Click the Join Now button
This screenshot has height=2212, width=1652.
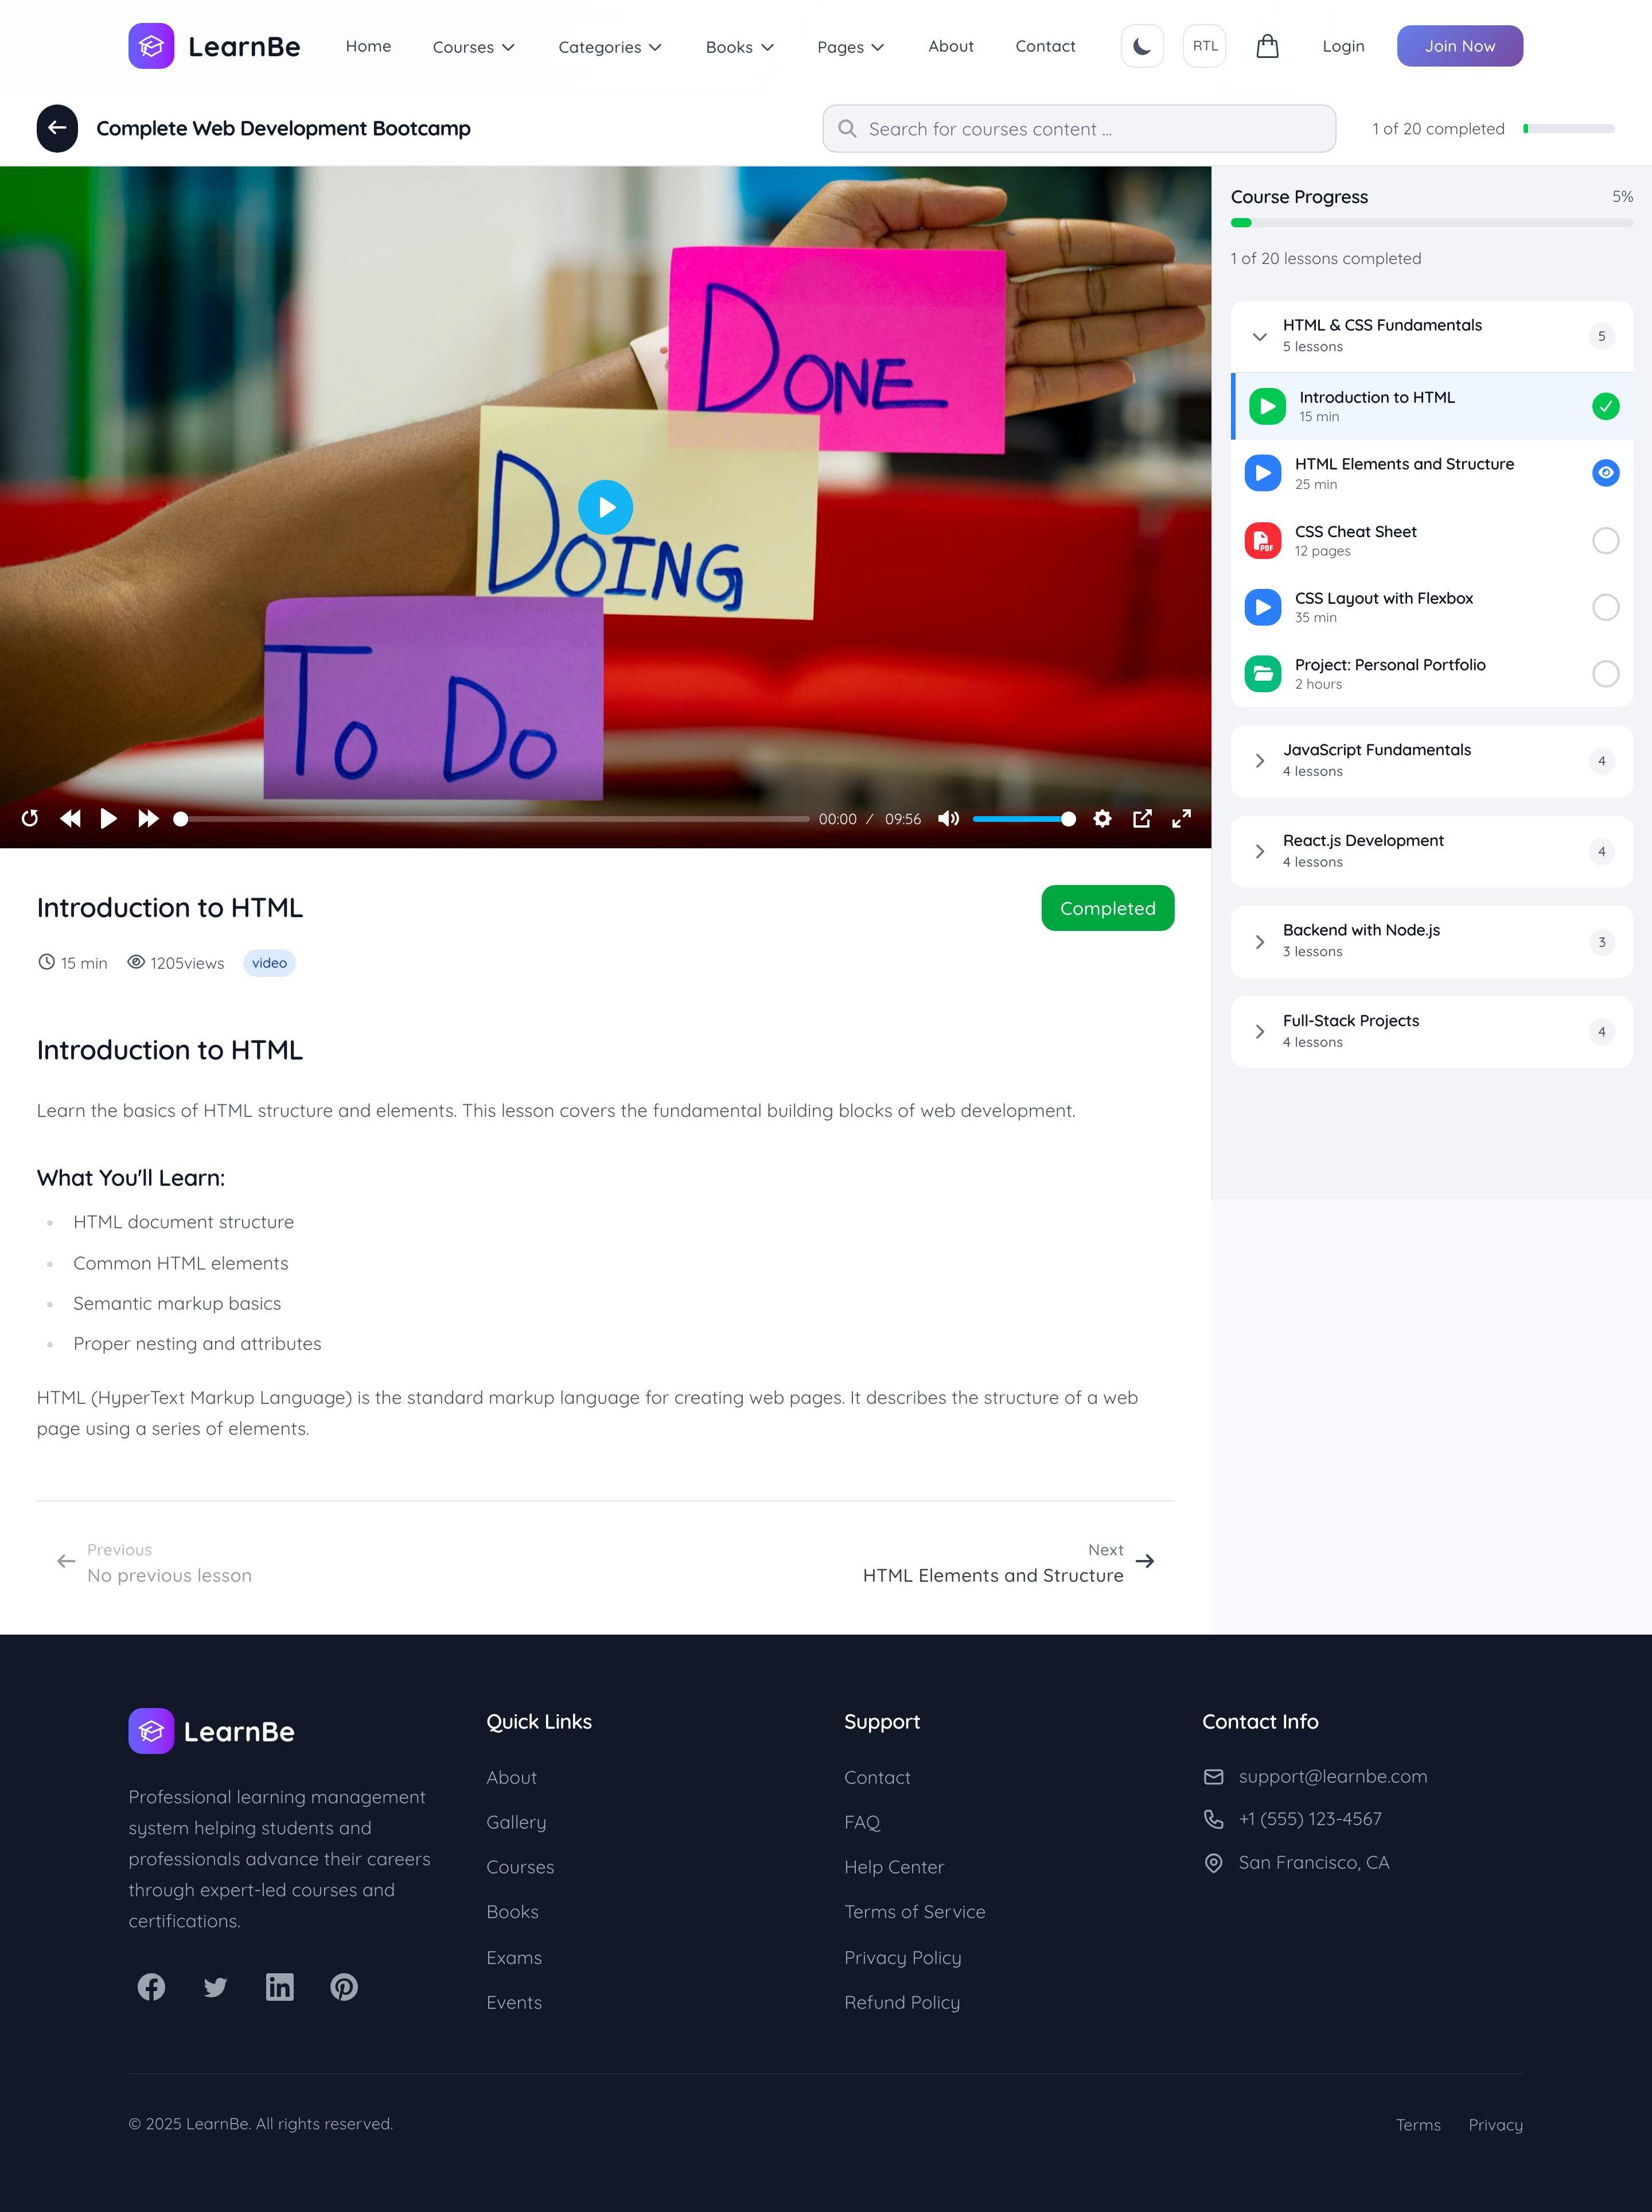pyautogui.click(x=1459, y=46)
